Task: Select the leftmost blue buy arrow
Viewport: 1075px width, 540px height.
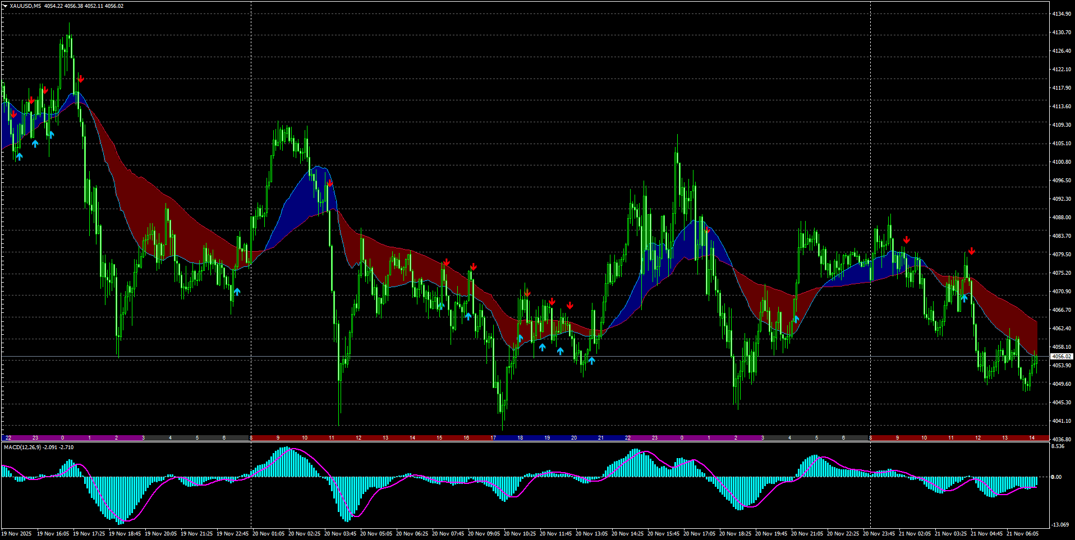Action: pos(19,156)
